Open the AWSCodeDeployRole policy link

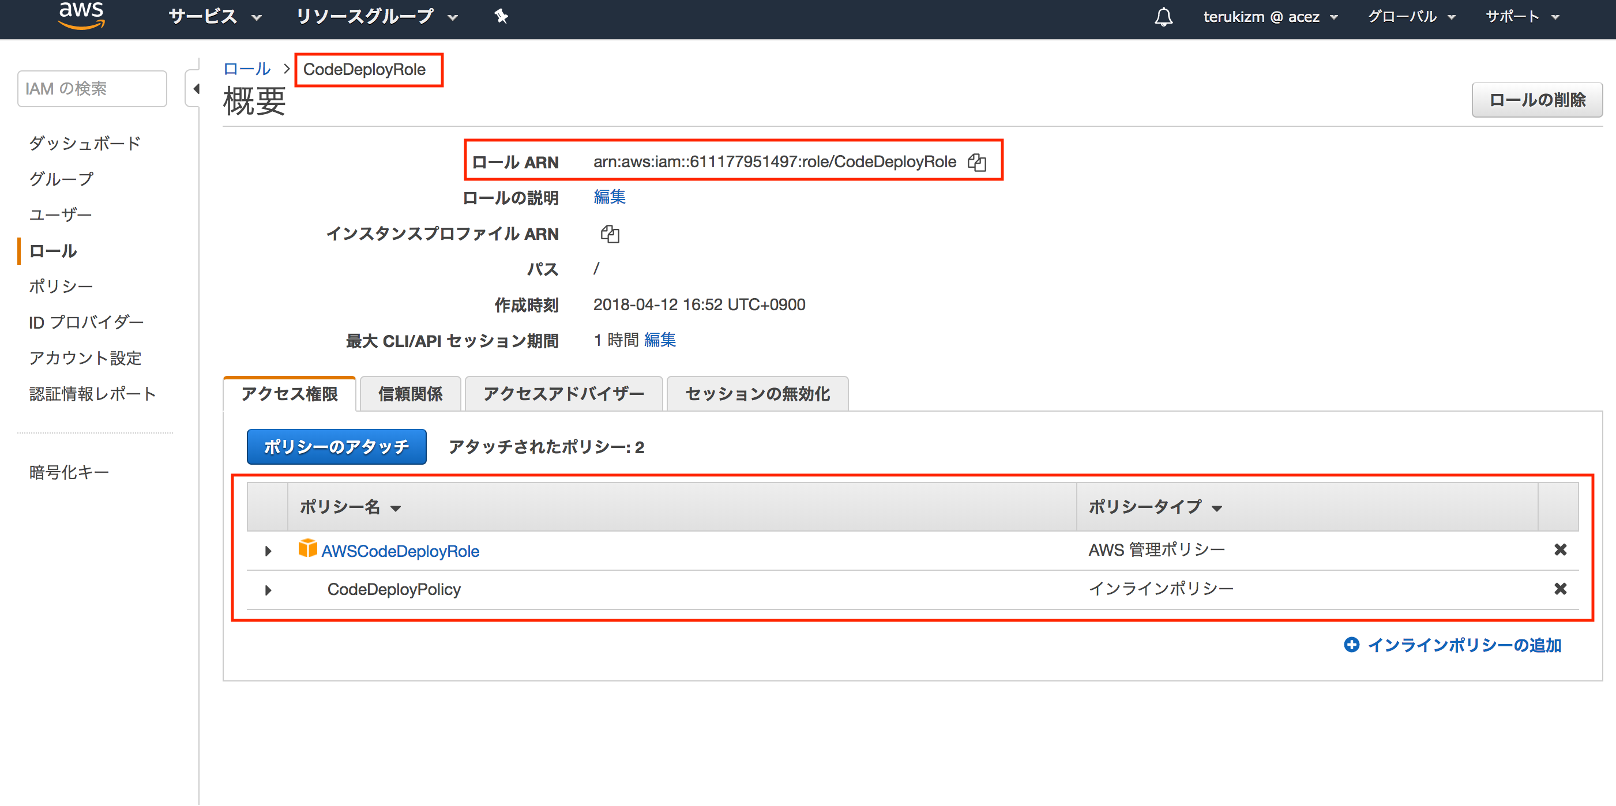pyautogui.click(x=400, y=551)
